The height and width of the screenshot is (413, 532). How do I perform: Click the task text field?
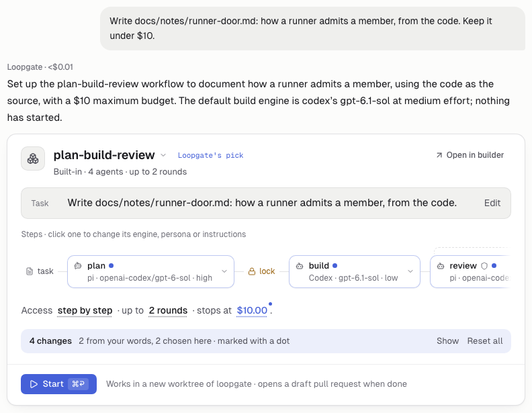pos(266,203)
